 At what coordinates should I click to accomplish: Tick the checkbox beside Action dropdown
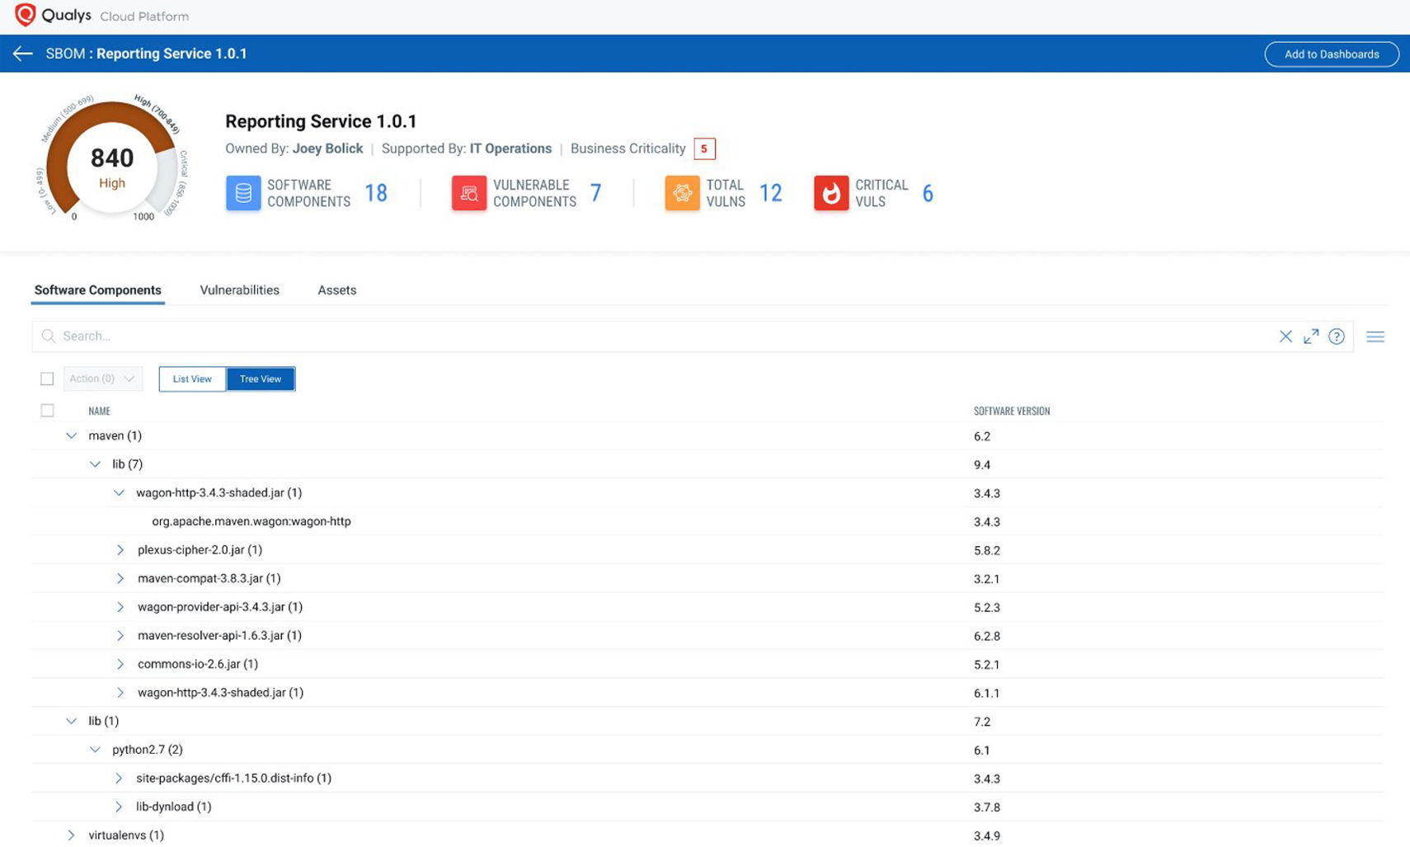click(x=47, y=379)
